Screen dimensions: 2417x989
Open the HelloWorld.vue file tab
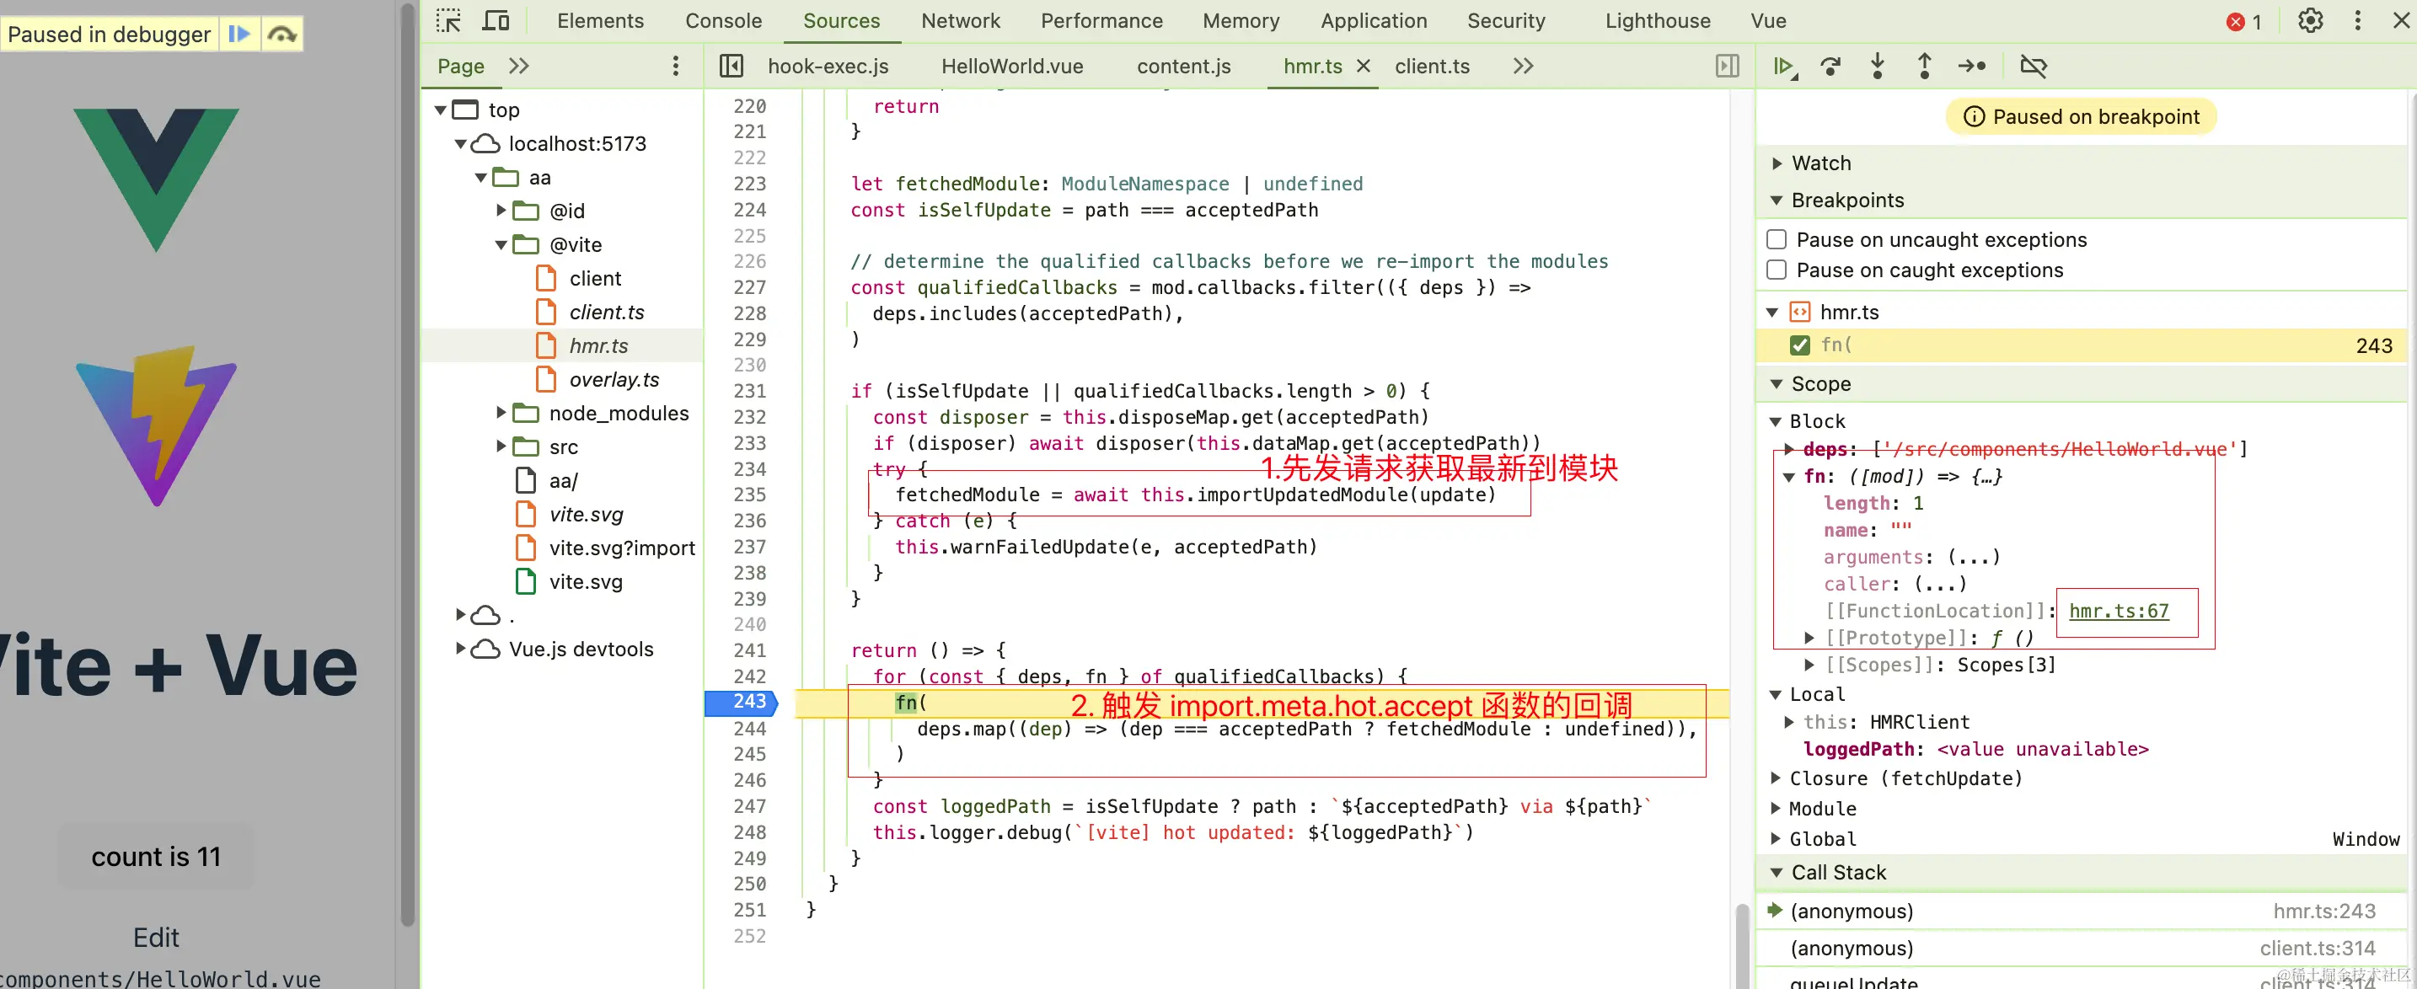(1011, 66)
